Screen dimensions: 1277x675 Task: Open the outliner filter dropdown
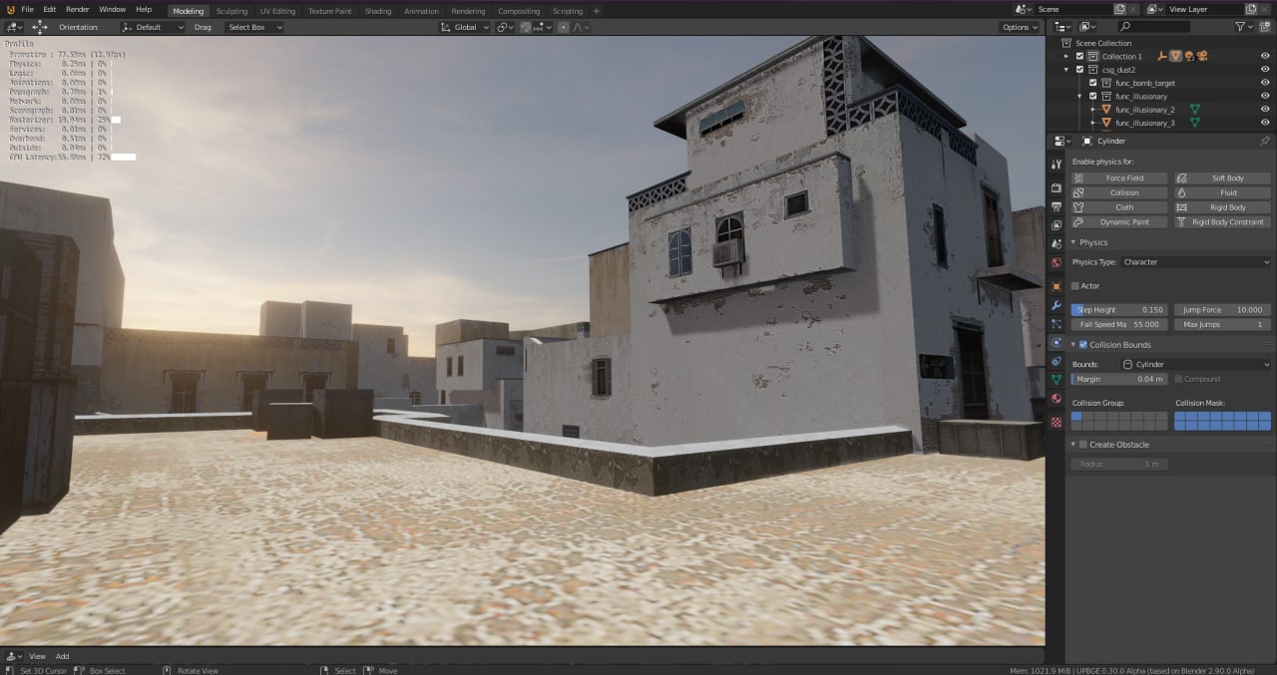[x=1243, y=27]
